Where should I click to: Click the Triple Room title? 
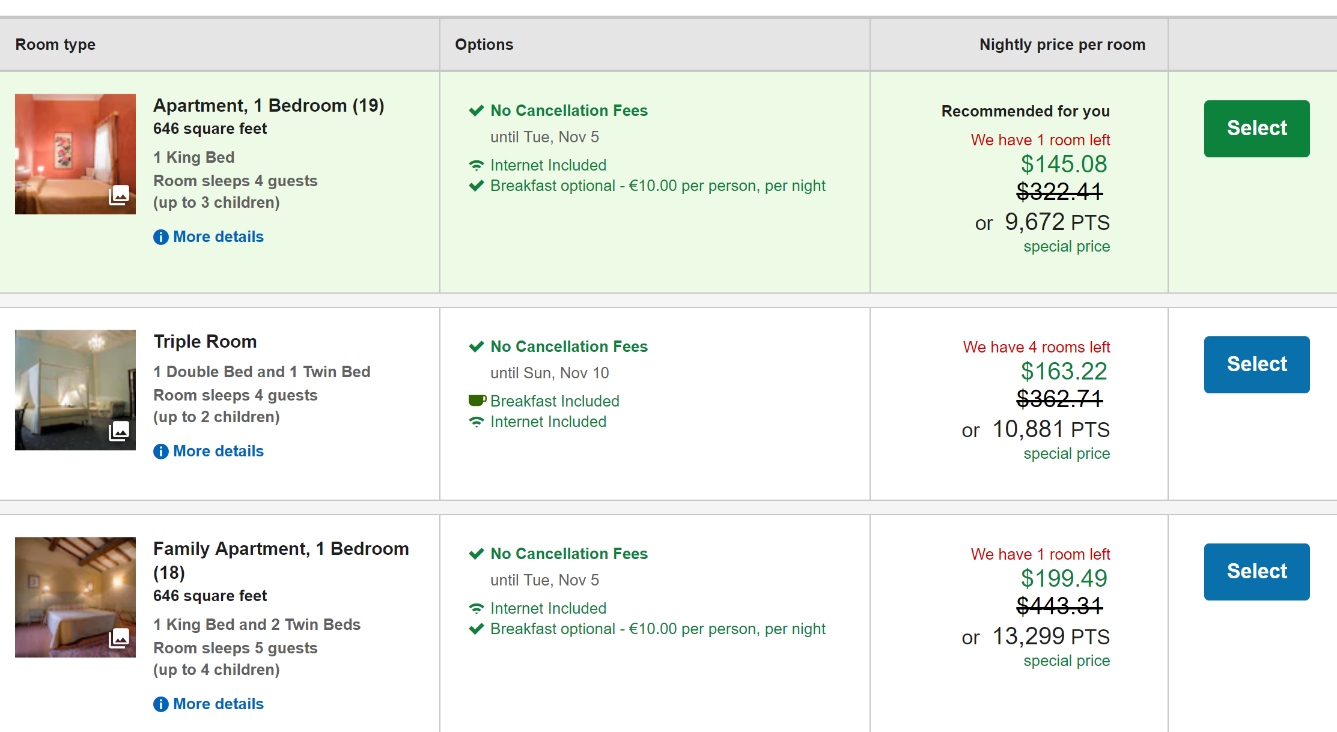click(205, 342)
